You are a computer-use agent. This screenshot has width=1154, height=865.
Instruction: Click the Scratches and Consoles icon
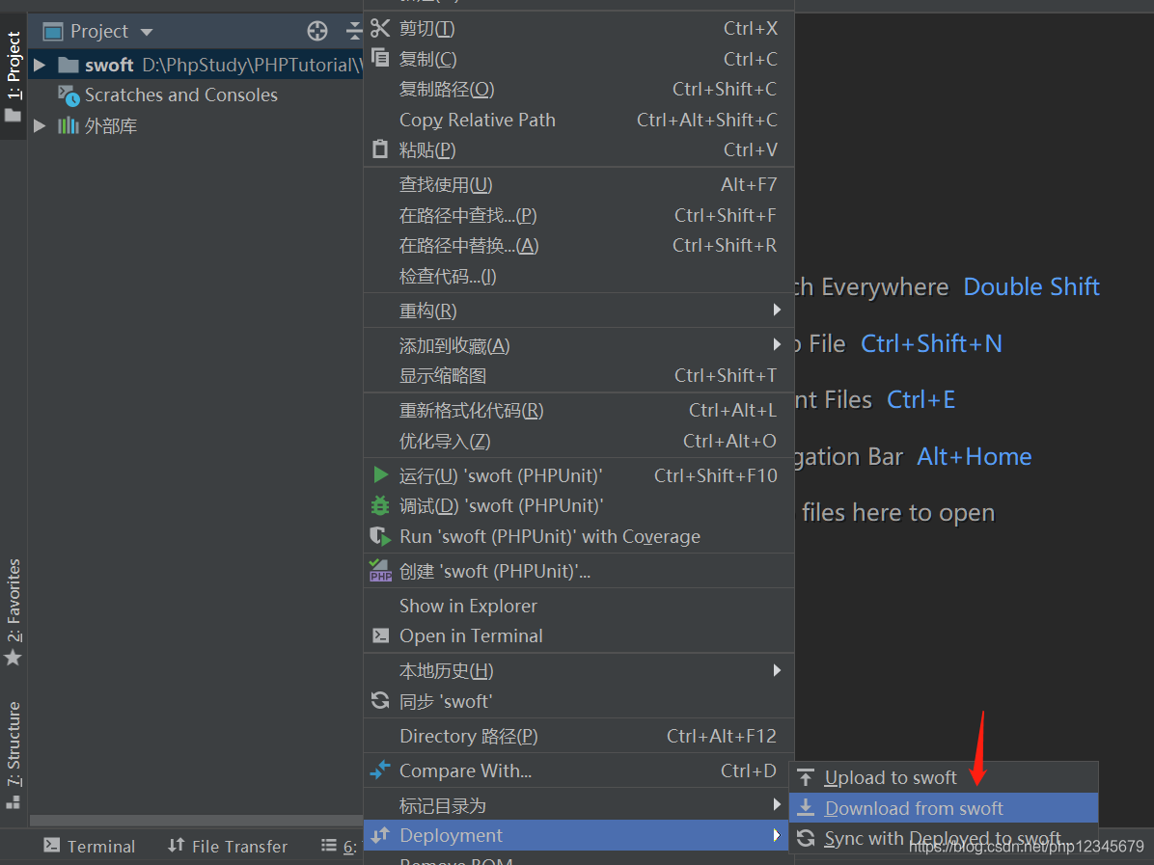[69, 95]
